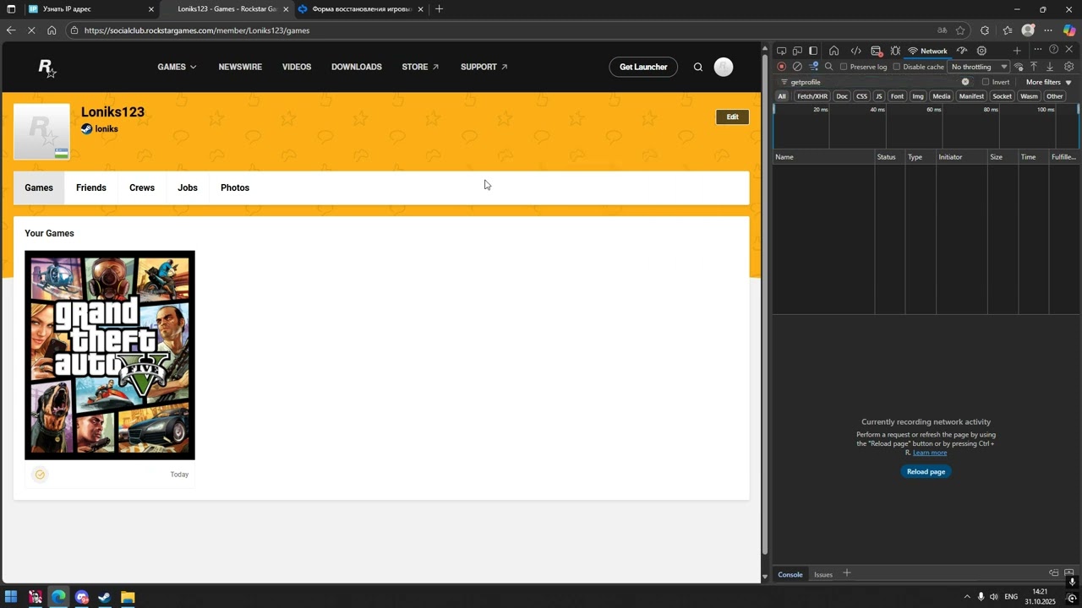Open DevTools more options ellipsis menu

(x=1038, y=50)
